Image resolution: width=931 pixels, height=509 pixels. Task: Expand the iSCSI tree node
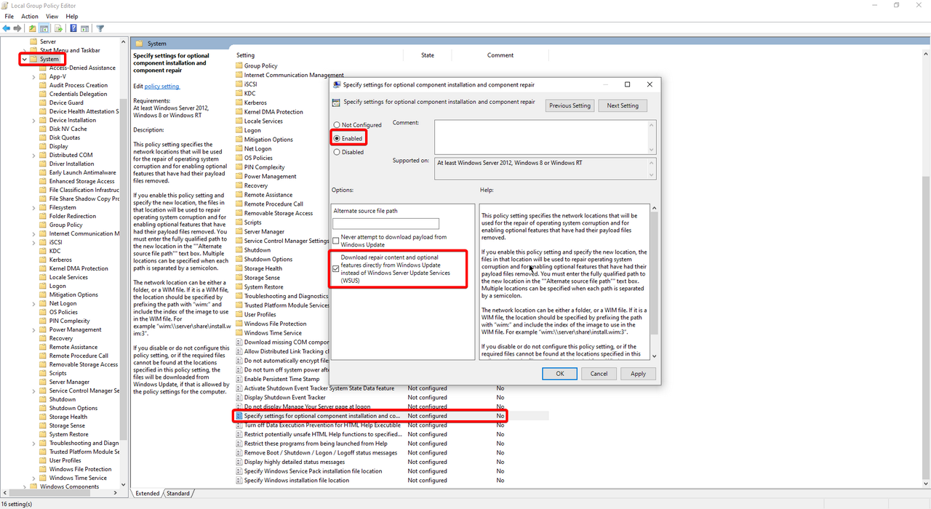34,242
